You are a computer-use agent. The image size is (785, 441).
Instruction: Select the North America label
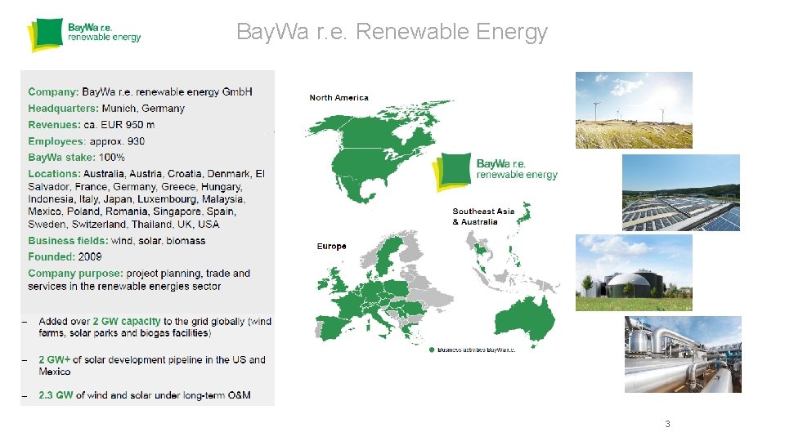[x=339, y=97]
